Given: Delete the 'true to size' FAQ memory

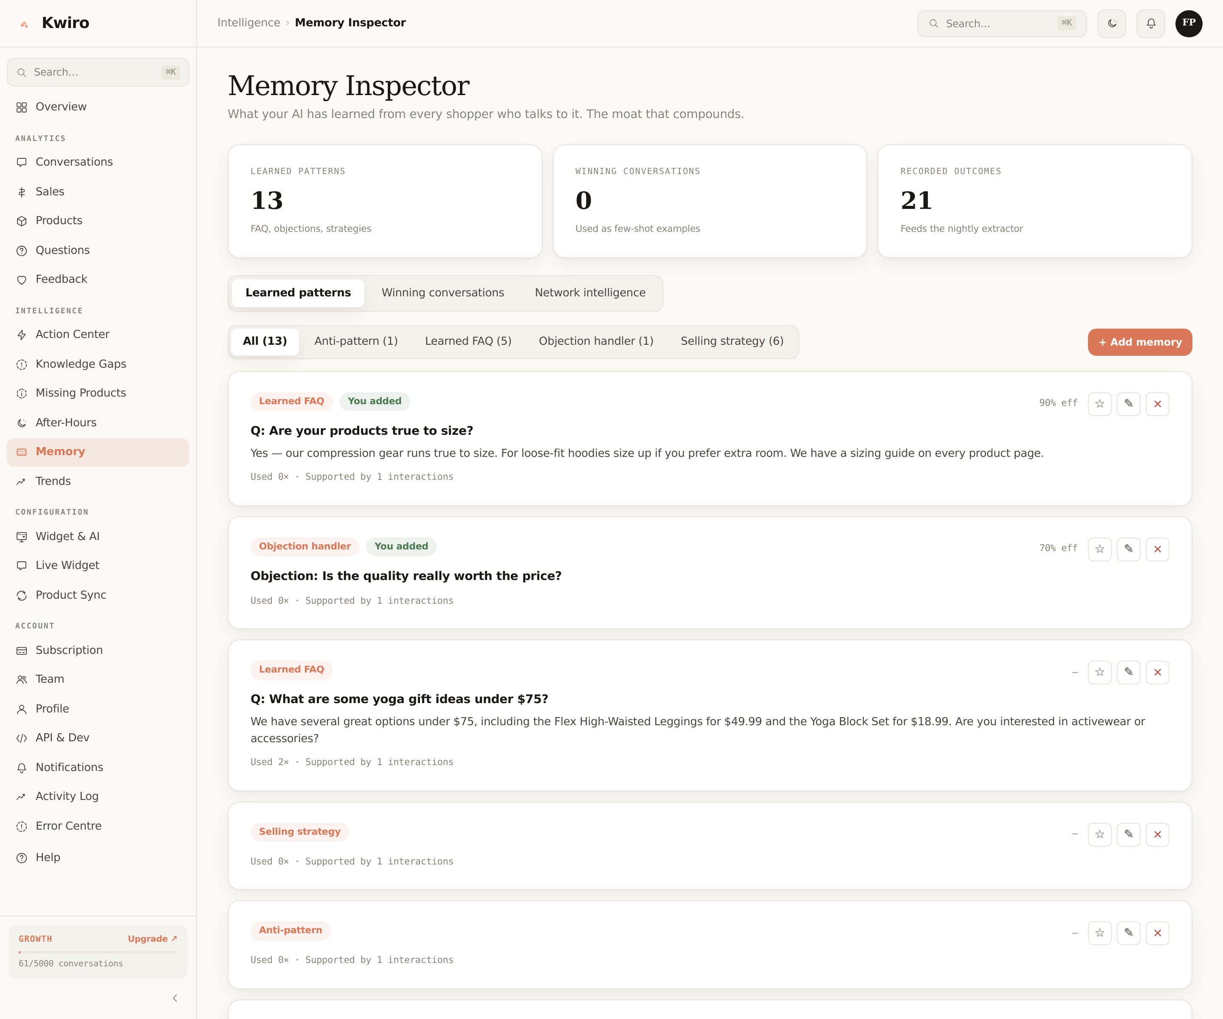Looking at the screenshot, I should point(1157,403).
